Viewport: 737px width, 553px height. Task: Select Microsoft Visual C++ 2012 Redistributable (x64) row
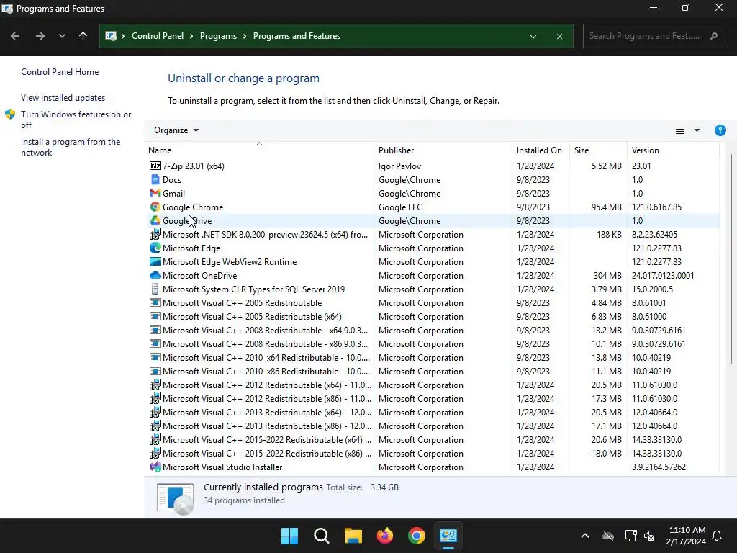(x=433, y=385)
